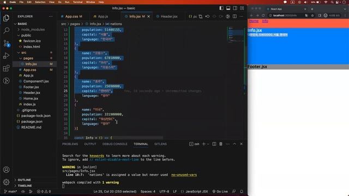349x196 pixels.
Task: Click the Home link in the browser page
Action: 254,21
